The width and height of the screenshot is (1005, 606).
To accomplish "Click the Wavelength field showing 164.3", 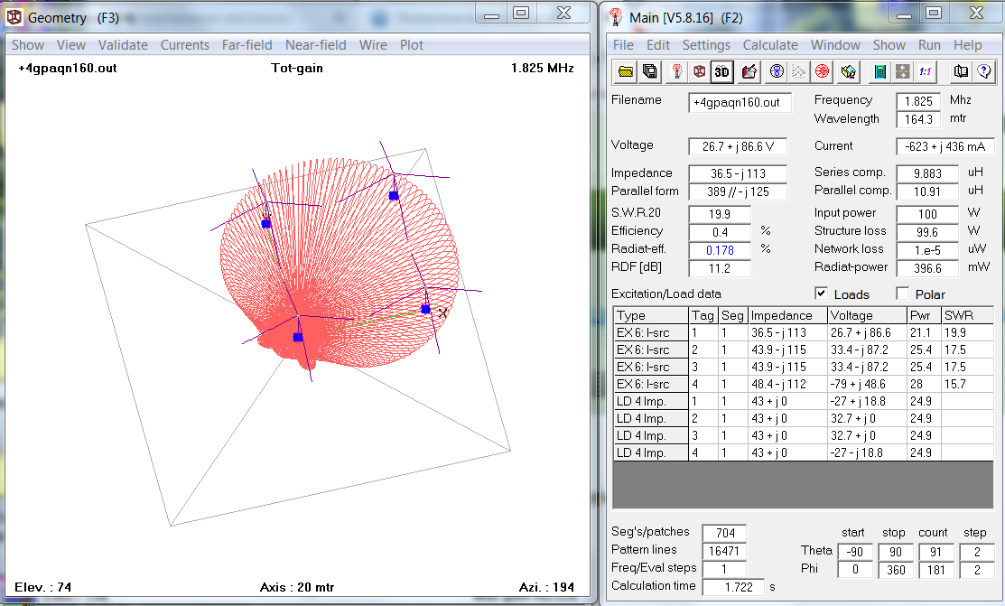I will pyautogui.click(x=917, y=119).
